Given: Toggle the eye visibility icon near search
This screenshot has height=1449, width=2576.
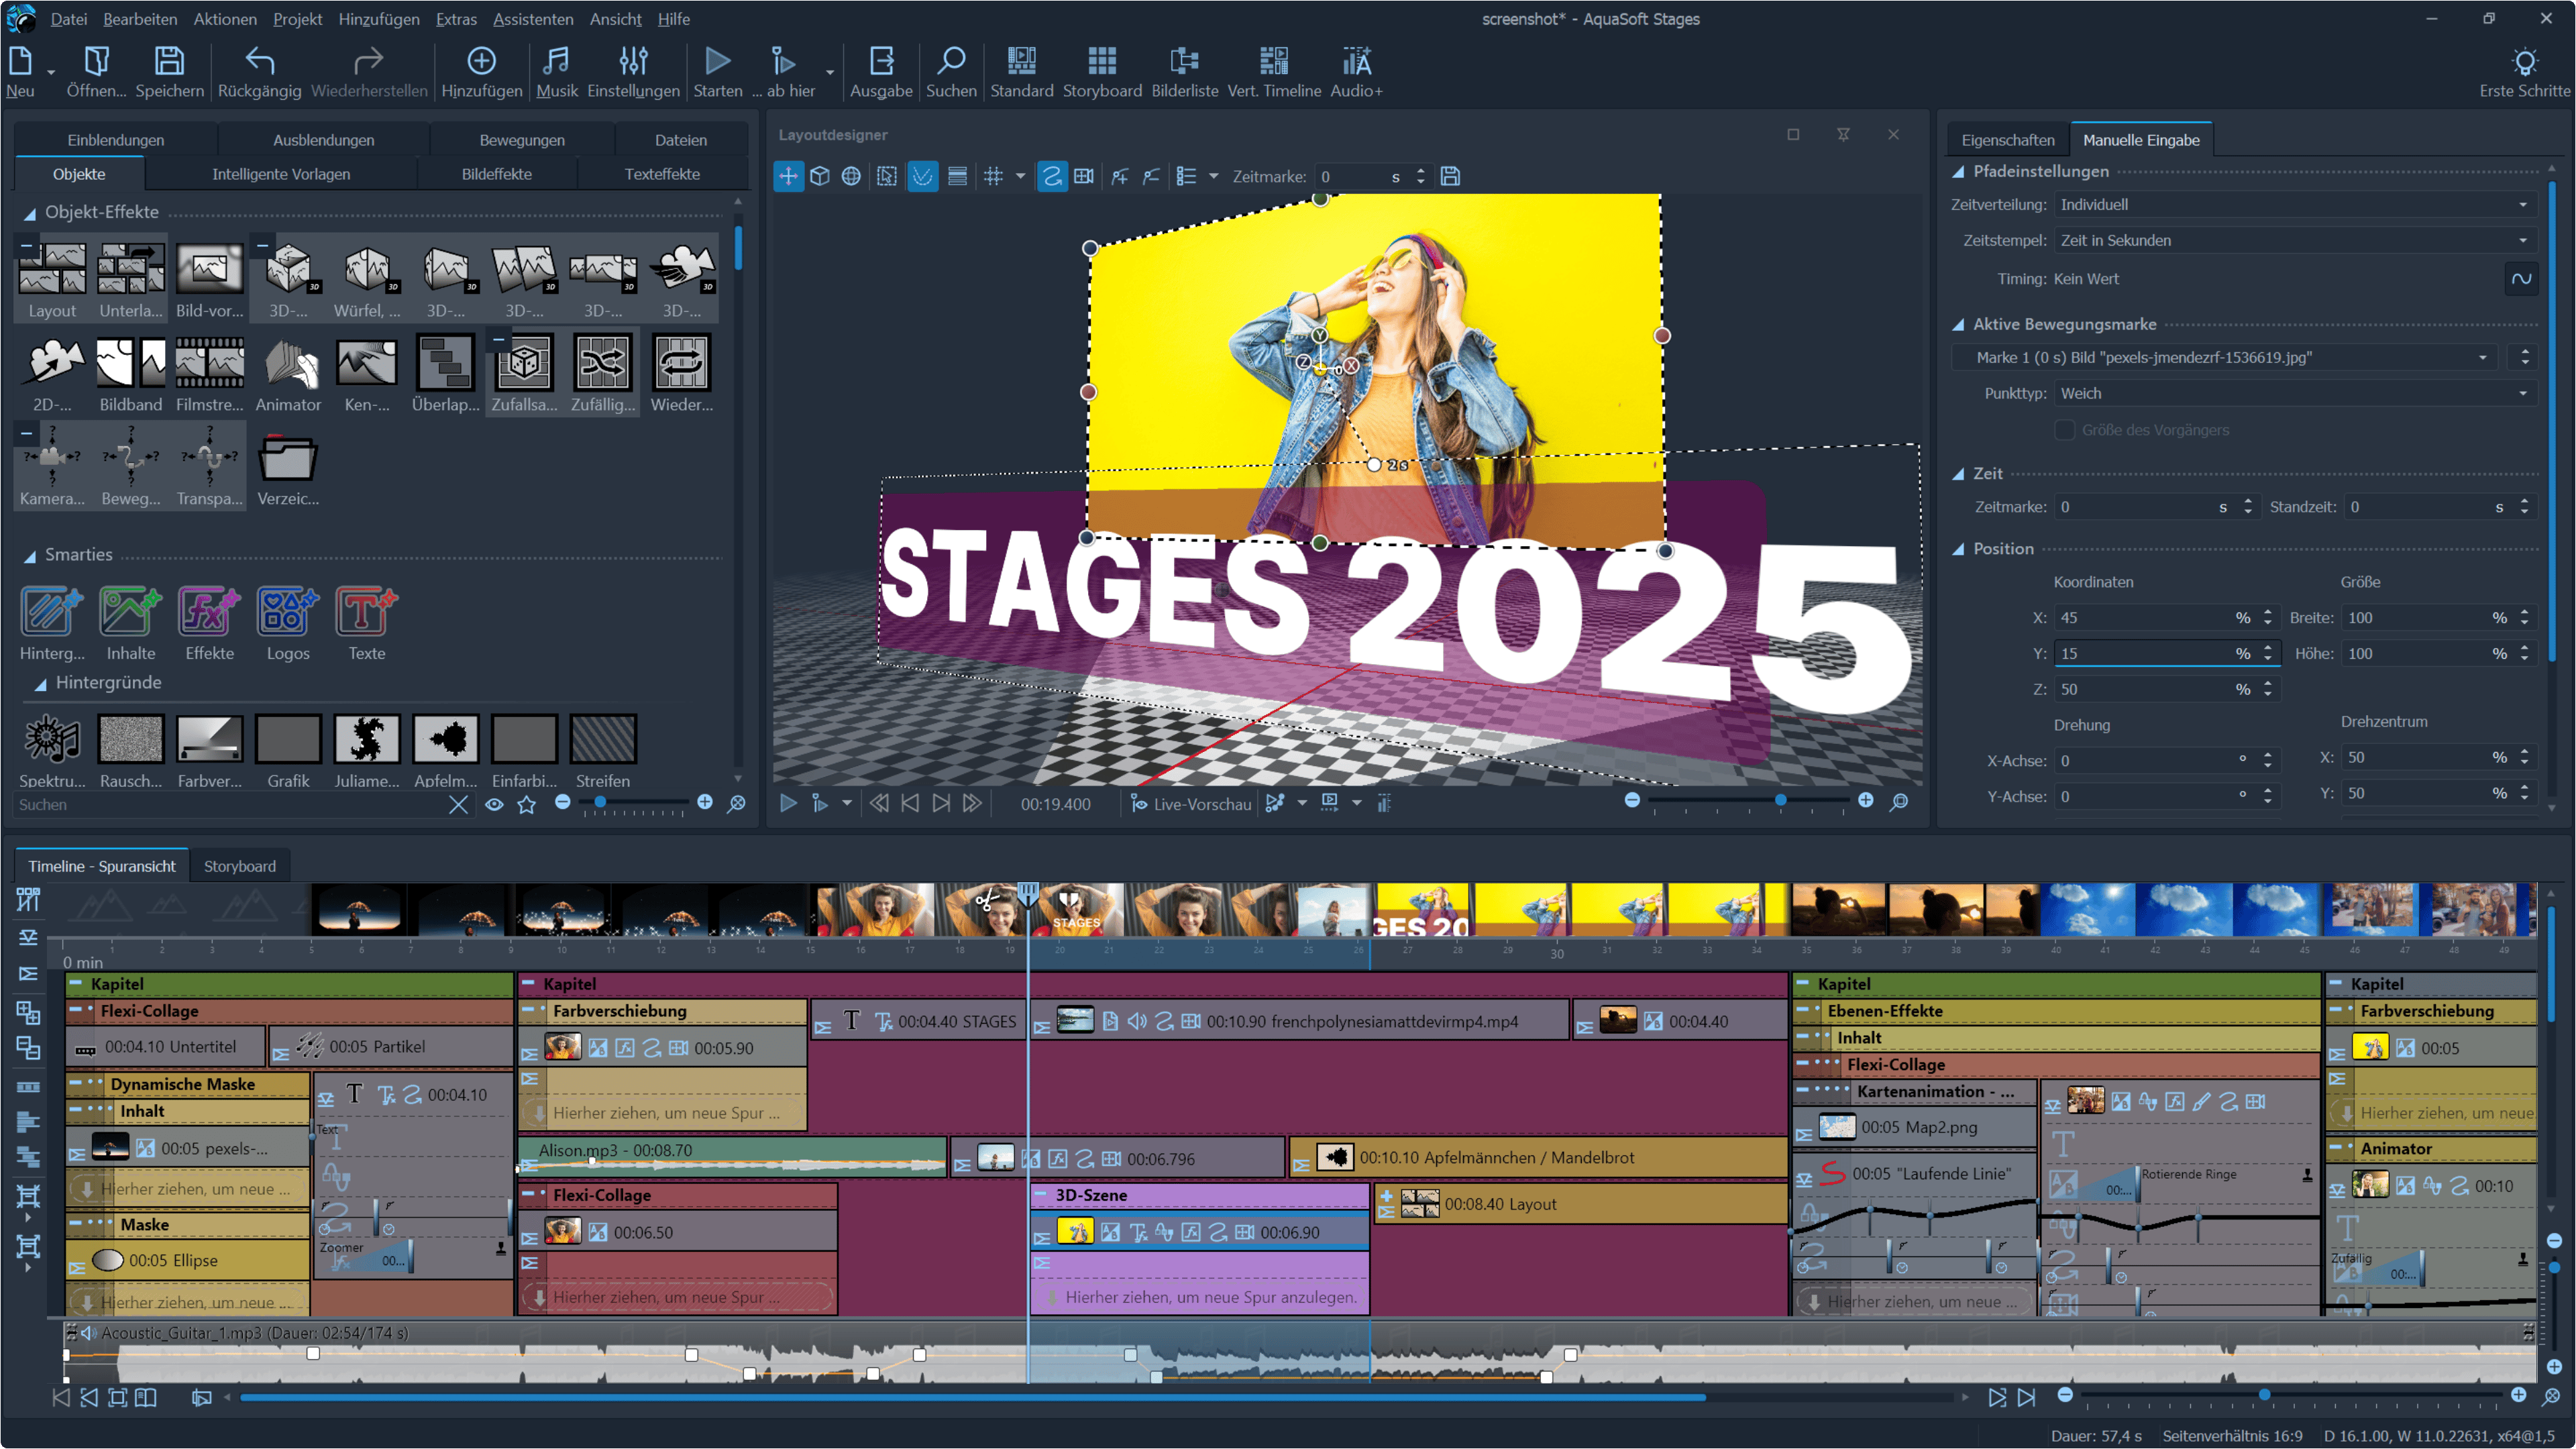Looking at the screenshot, I should click(x=494, y=804).
